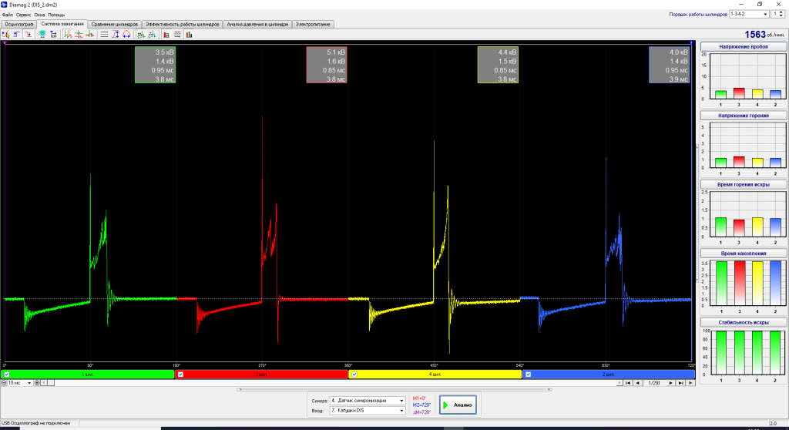Click the Анализ button
789x430 pixels.
tap(458, 405)
